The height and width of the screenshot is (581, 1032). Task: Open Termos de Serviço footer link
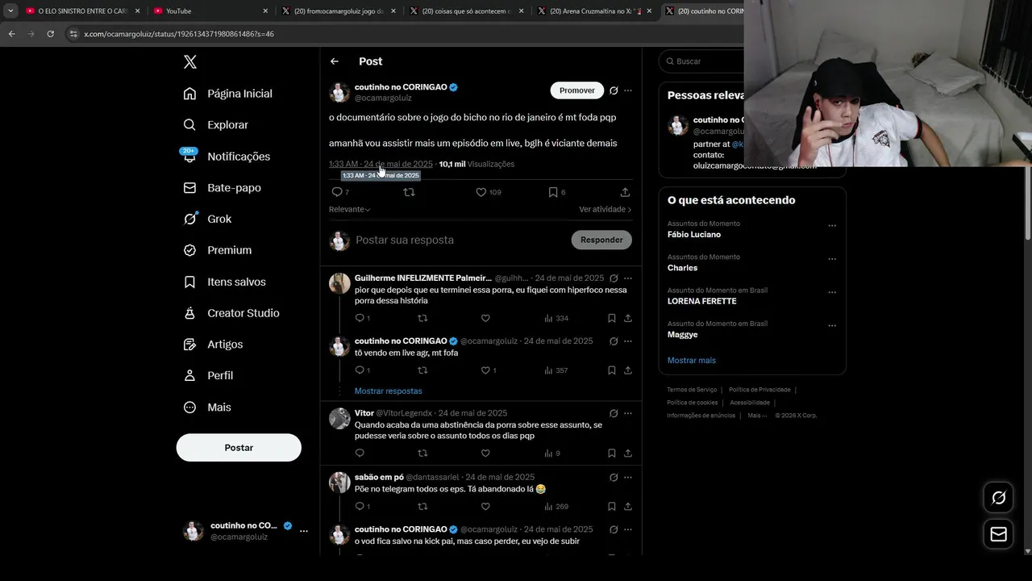coord(692,390)
